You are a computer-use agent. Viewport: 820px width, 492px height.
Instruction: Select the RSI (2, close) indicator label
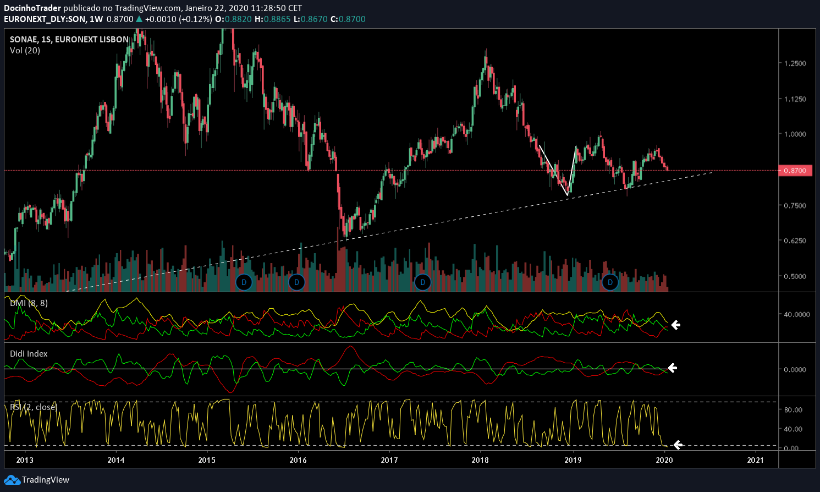34,407
